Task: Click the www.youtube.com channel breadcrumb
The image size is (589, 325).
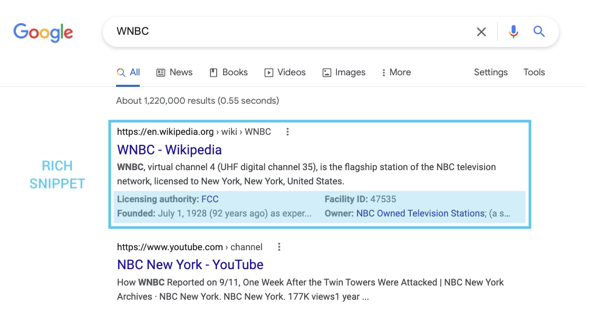Action: 190,247
